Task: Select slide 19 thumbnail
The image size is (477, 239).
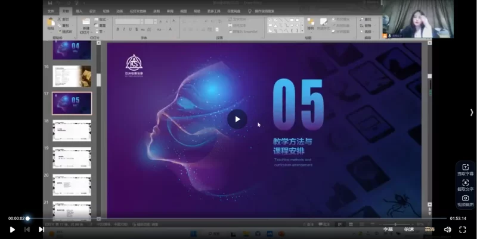Action: pyautogui.click(x=72, y=158)
